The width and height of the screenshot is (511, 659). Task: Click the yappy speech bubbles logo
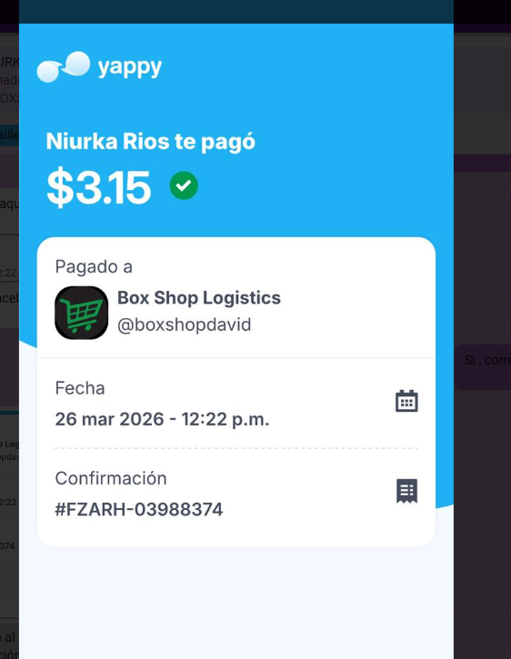coord(64,67)
